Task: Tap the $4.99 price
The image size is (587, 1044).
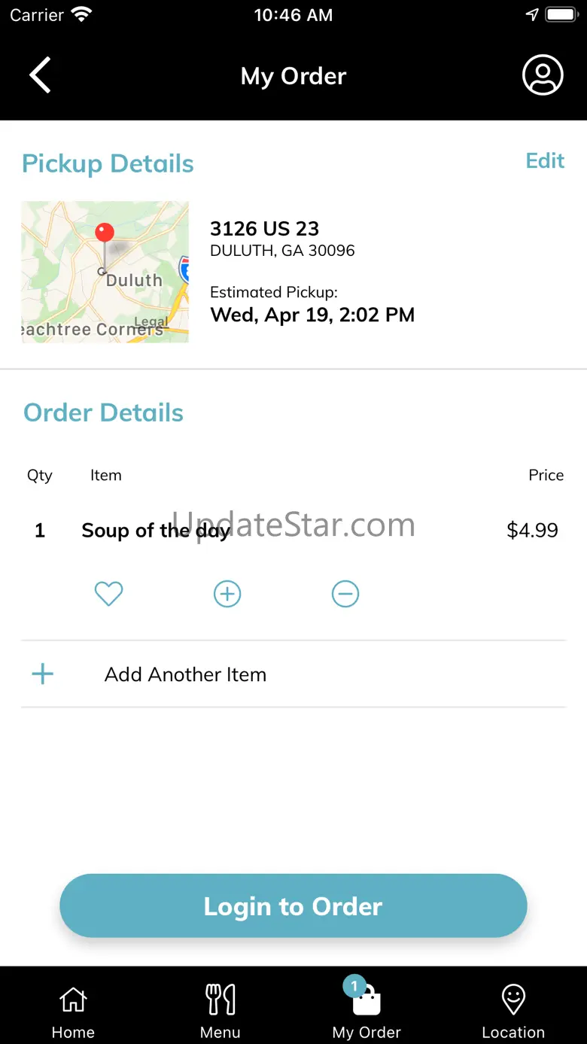Action: 532,531
